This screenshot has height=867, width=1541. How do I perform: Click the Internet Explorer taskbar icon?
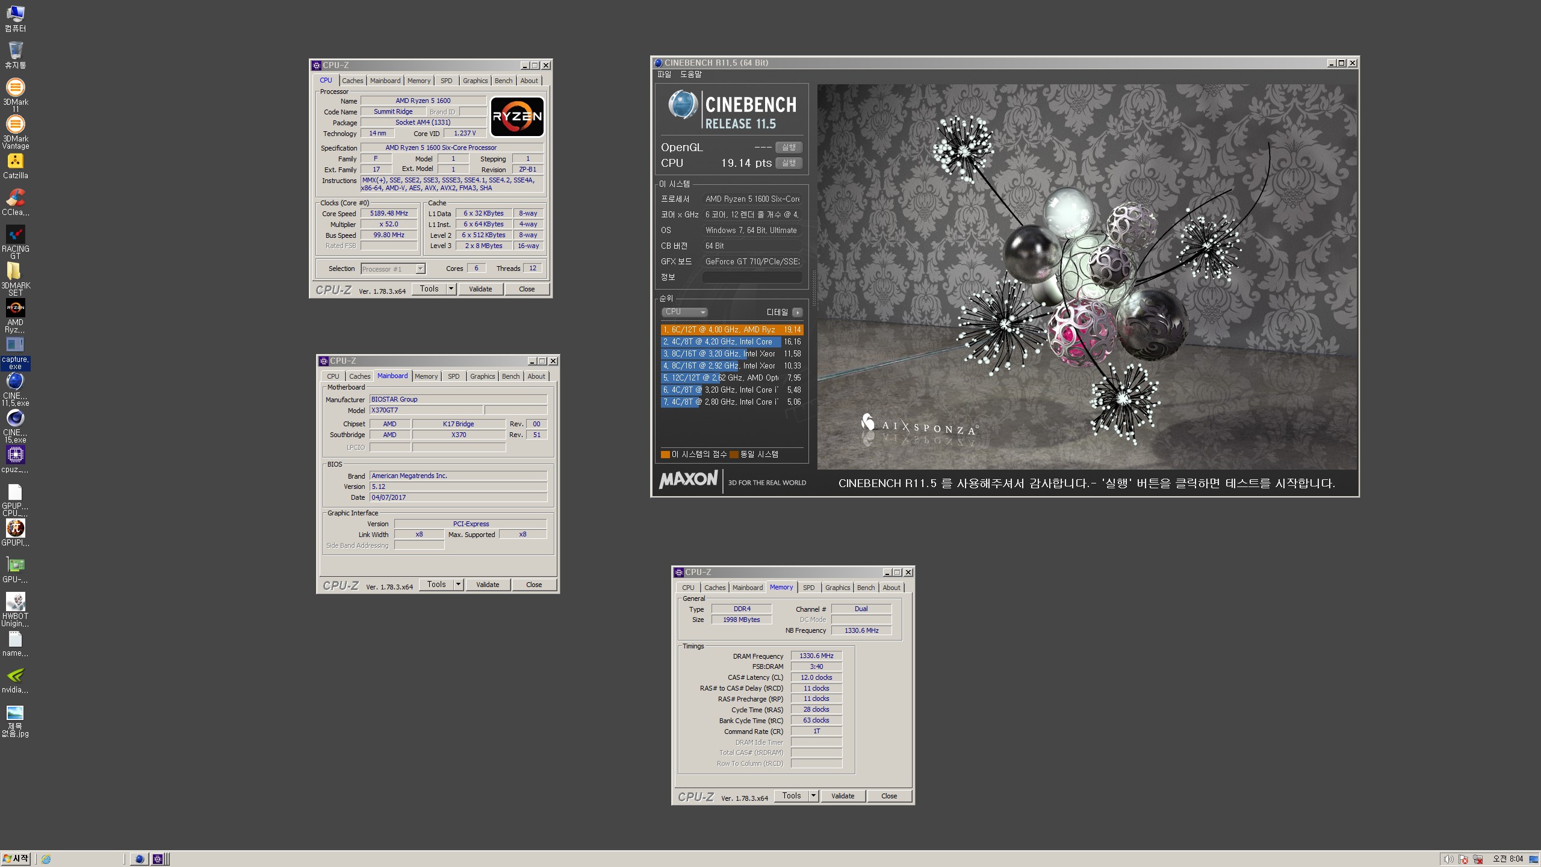46,859
